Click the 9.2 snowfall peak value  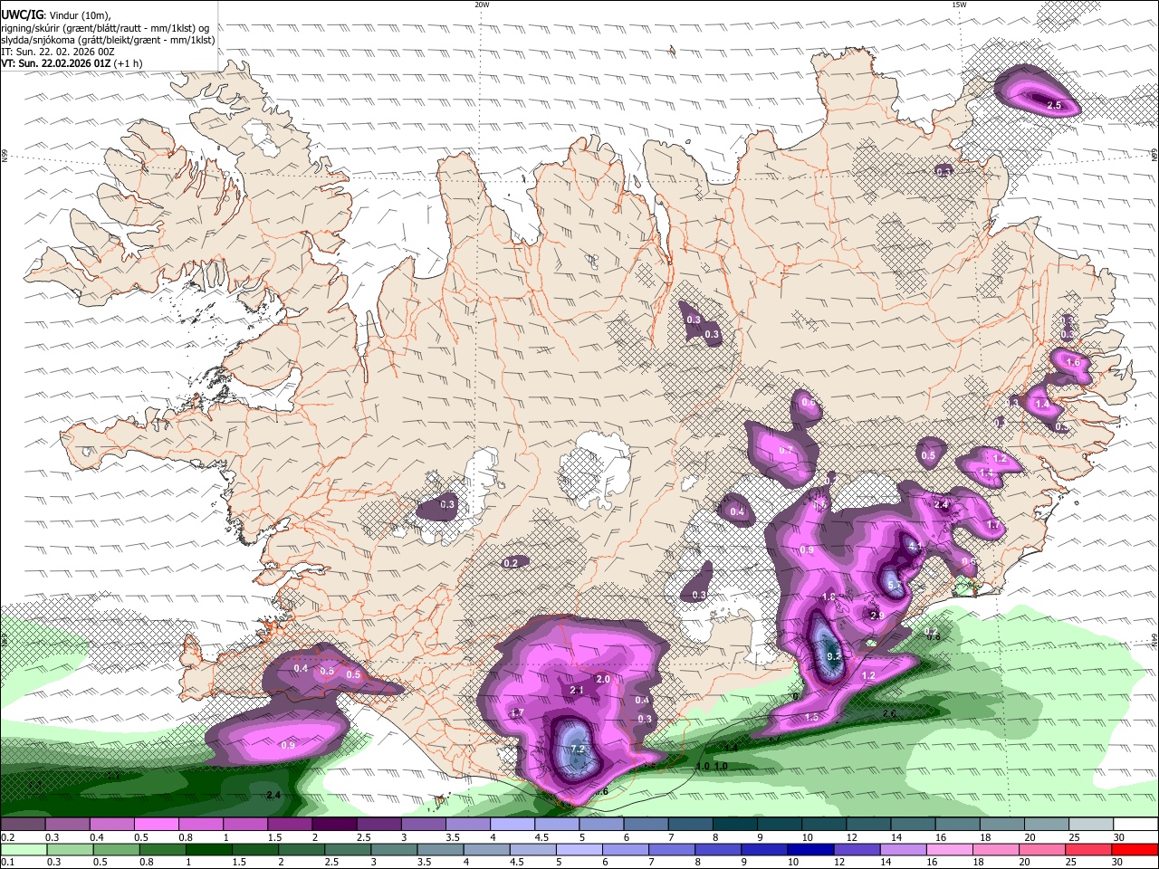point(834,656)
